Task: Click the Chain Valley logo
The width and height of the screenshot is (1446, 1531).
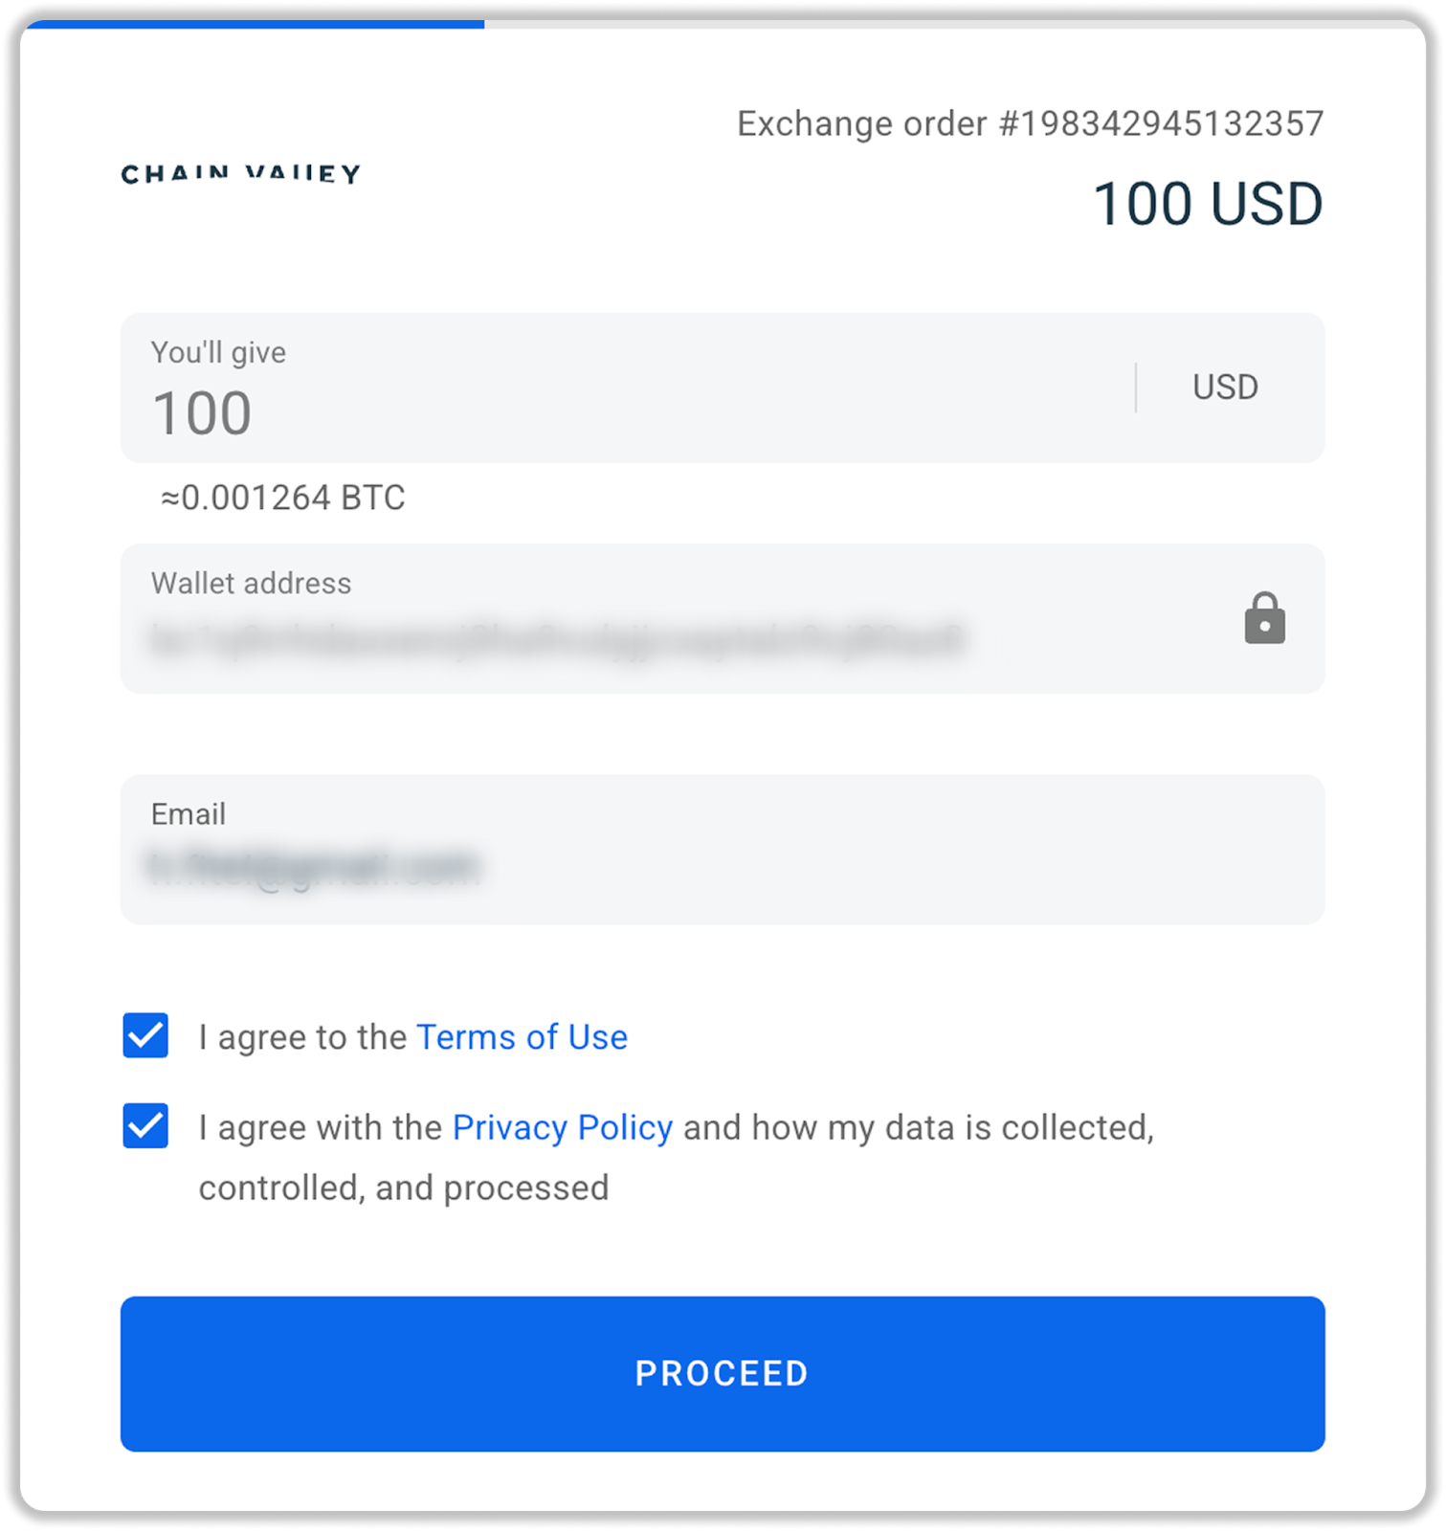Action: pyautogui.click(x=240, y=173)
